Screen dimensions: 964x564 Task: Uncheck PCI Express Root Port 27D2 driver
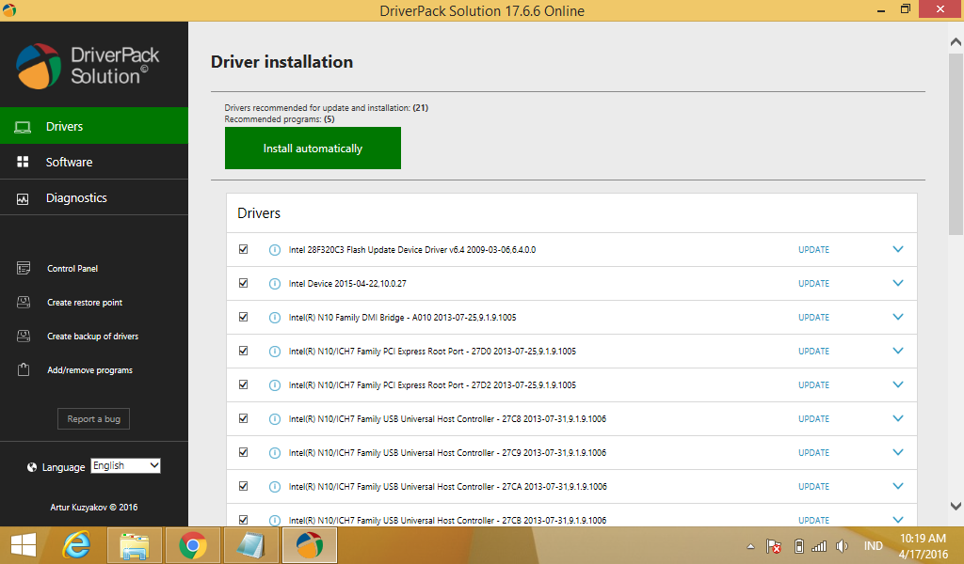(244, 384)
